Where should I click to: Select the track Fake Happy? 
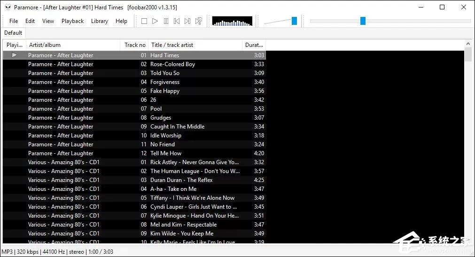pyautogui.click(x=134, y=91)
